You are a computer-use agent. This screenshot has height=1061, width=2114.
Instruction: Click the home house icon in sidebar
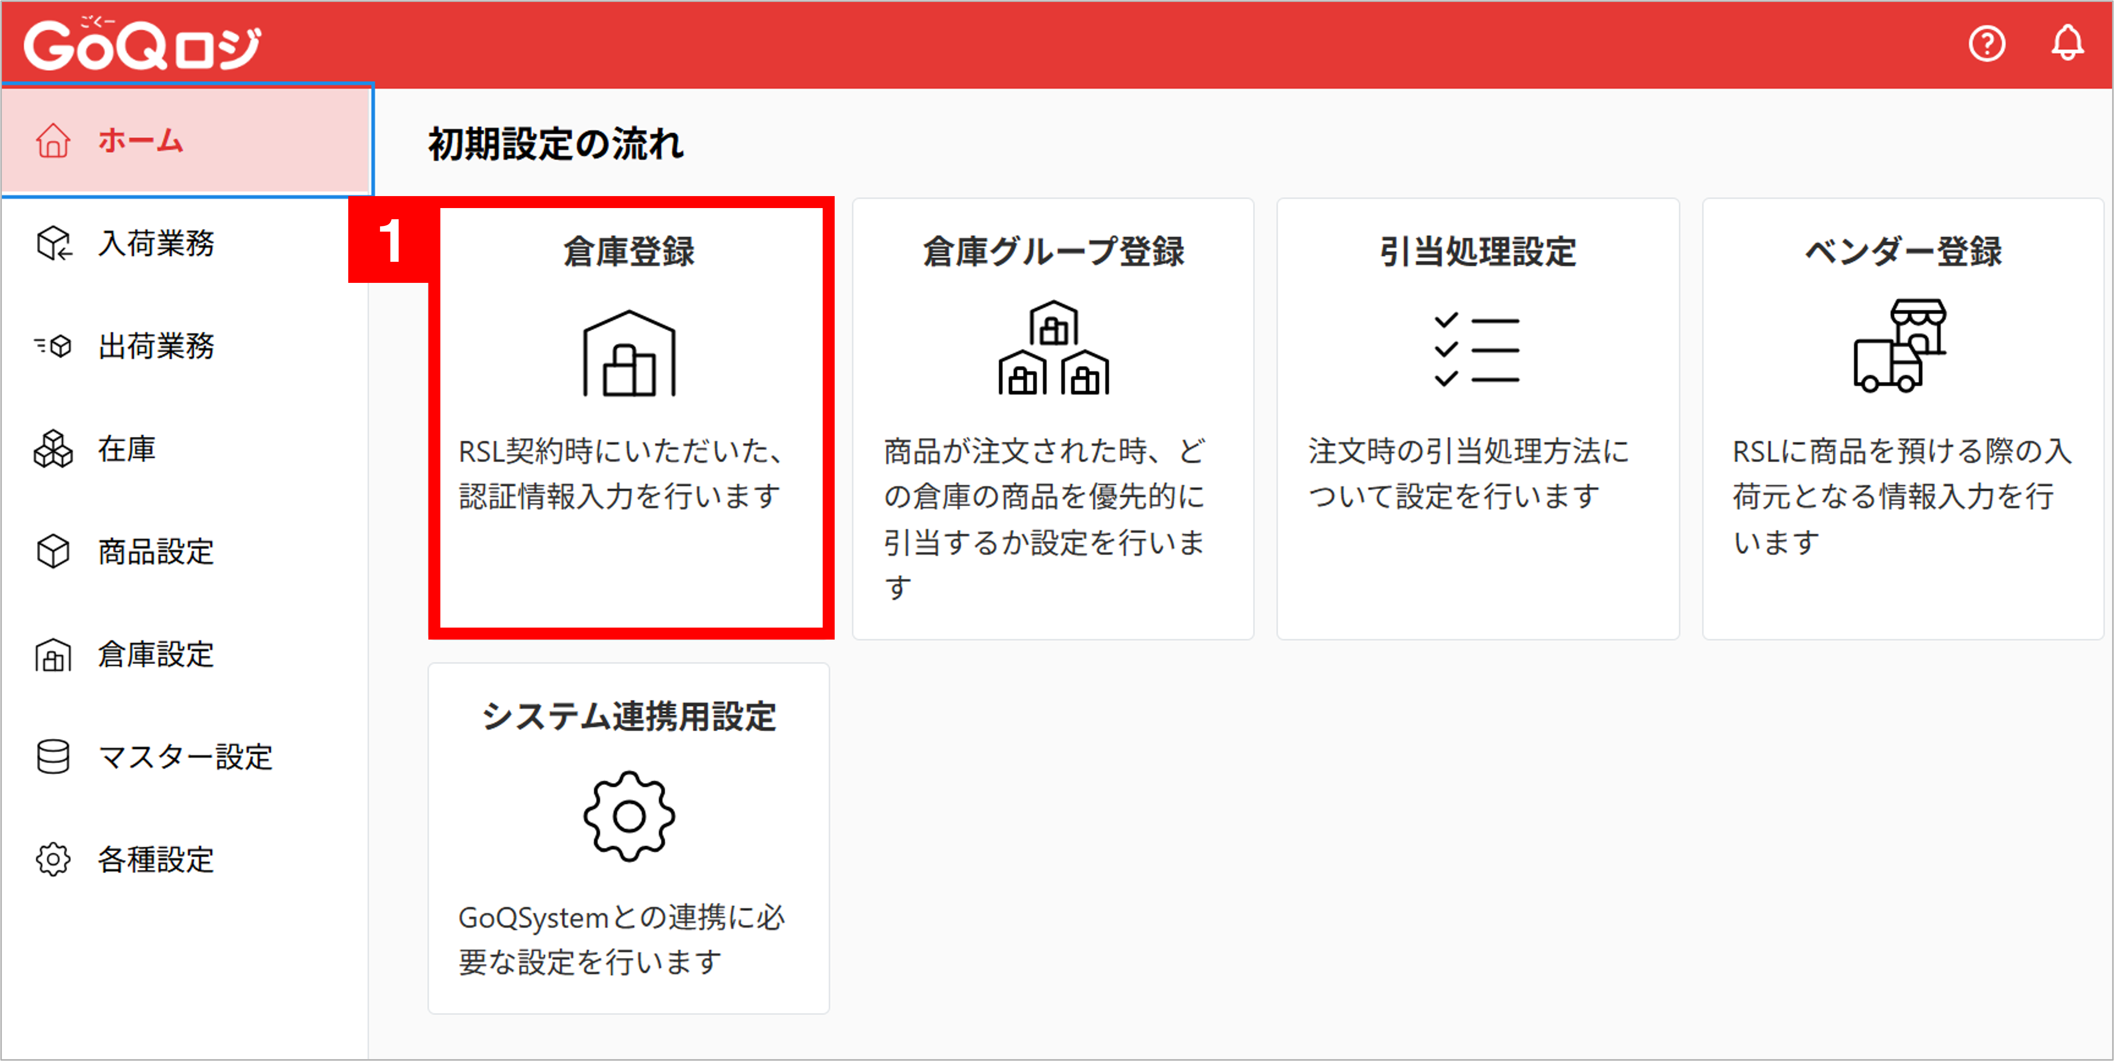[x=53, y=140]
